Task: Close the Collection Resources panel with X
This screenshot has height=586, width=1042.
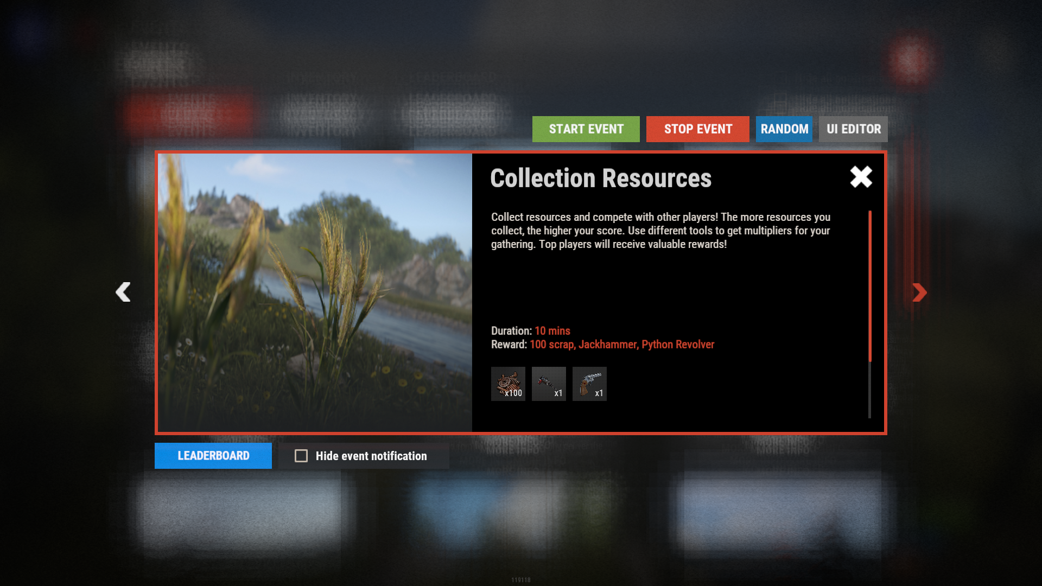Action: tap(861, 177)
